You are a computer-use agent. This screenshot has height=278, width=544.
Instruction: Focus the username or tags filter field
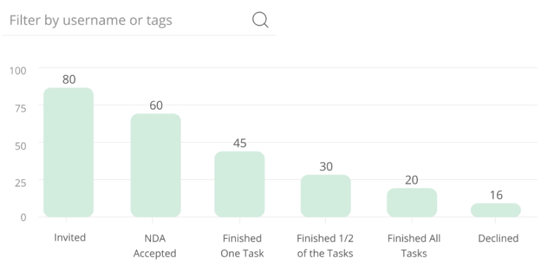(124, 20)
